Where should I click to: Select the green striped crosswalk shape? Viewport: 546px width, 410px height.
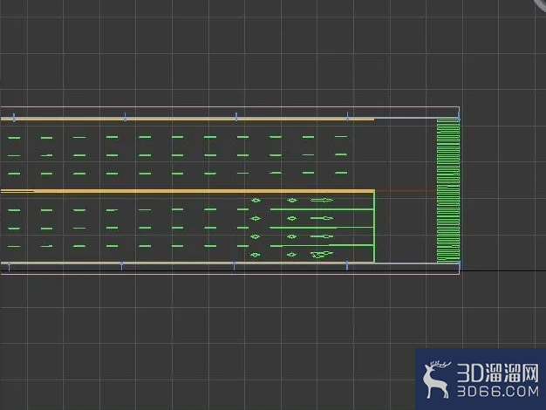point(448,190)
